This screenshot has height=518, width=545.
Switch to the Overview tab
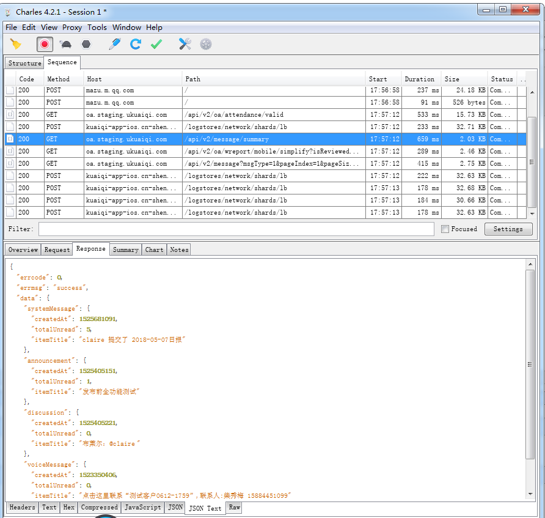coord(23,250)
